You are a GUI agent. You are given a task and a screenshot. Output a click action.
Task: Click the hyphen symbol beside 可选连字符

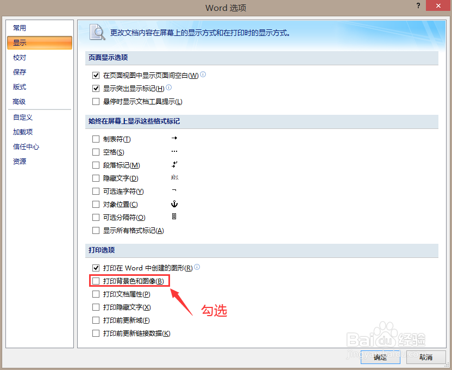[x=174, y=190]
